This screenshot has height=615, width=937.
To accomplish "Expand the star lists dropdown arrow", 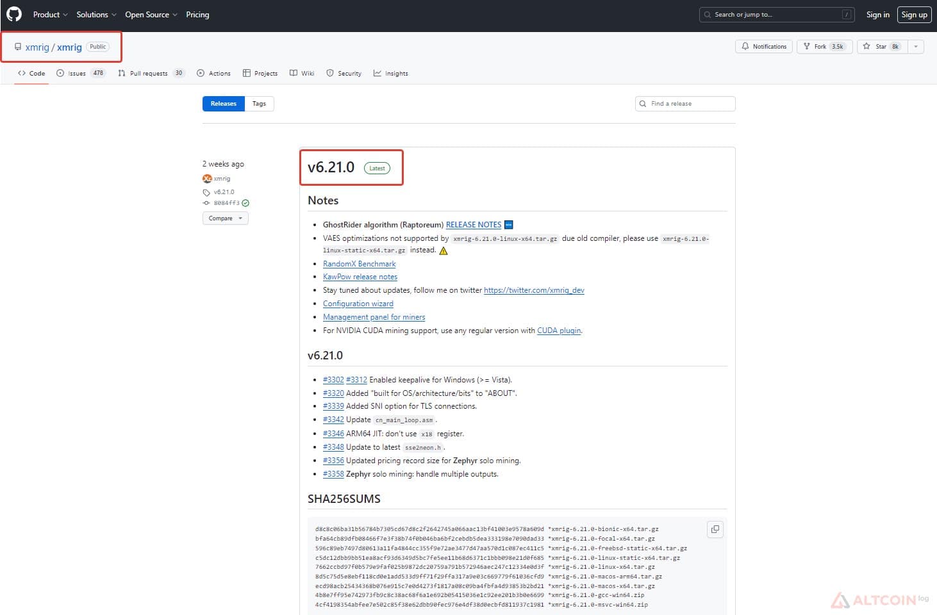I will click(x=916, y=47).
